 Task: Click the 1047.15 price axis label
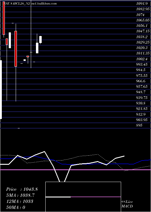click(143, 31)
